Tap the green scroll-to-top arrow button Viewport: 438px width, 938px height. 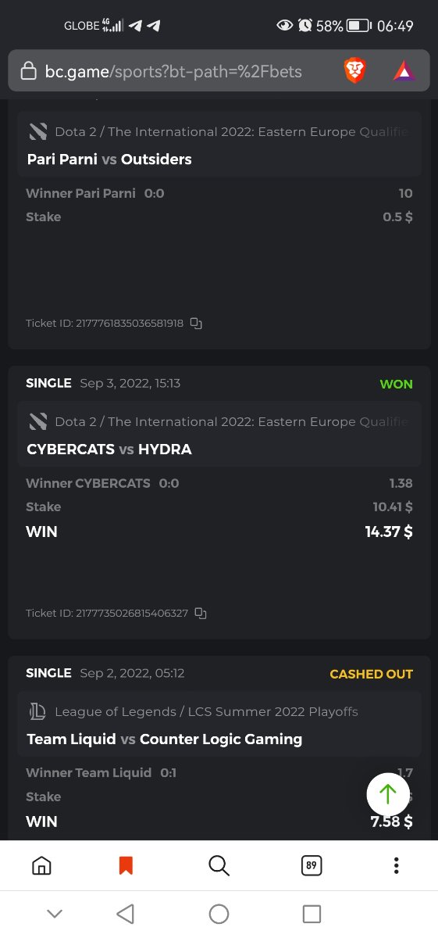pyautogui.click(x=388, y=795)
